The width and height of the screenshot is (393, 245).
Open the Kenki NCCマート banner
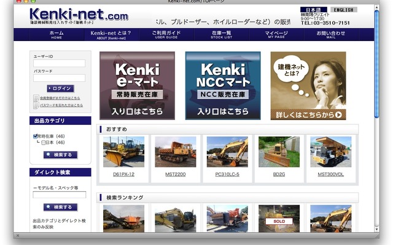pyautogui.click(x=223, y=86)
